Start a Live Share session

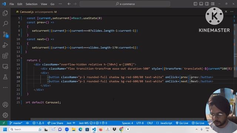point(55,123)
